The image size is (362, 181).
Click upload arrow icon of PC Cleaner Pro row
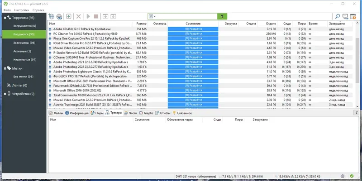50,33
